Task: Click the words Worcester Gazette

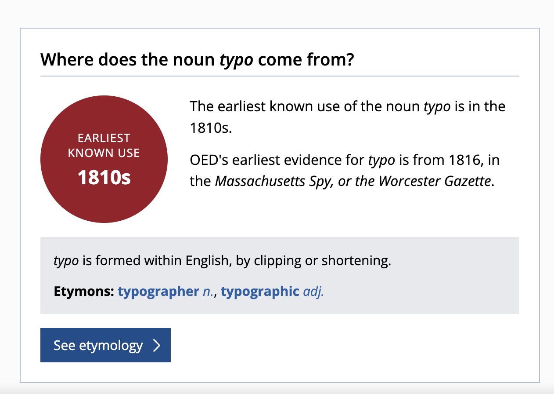Action: [435, 181]
